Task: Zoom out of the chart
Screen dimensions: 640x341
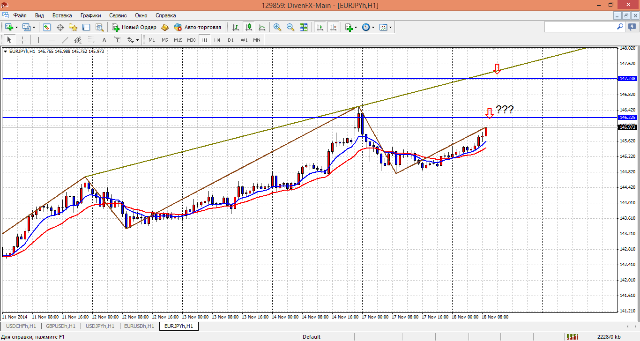Action: tap(290, 27)
